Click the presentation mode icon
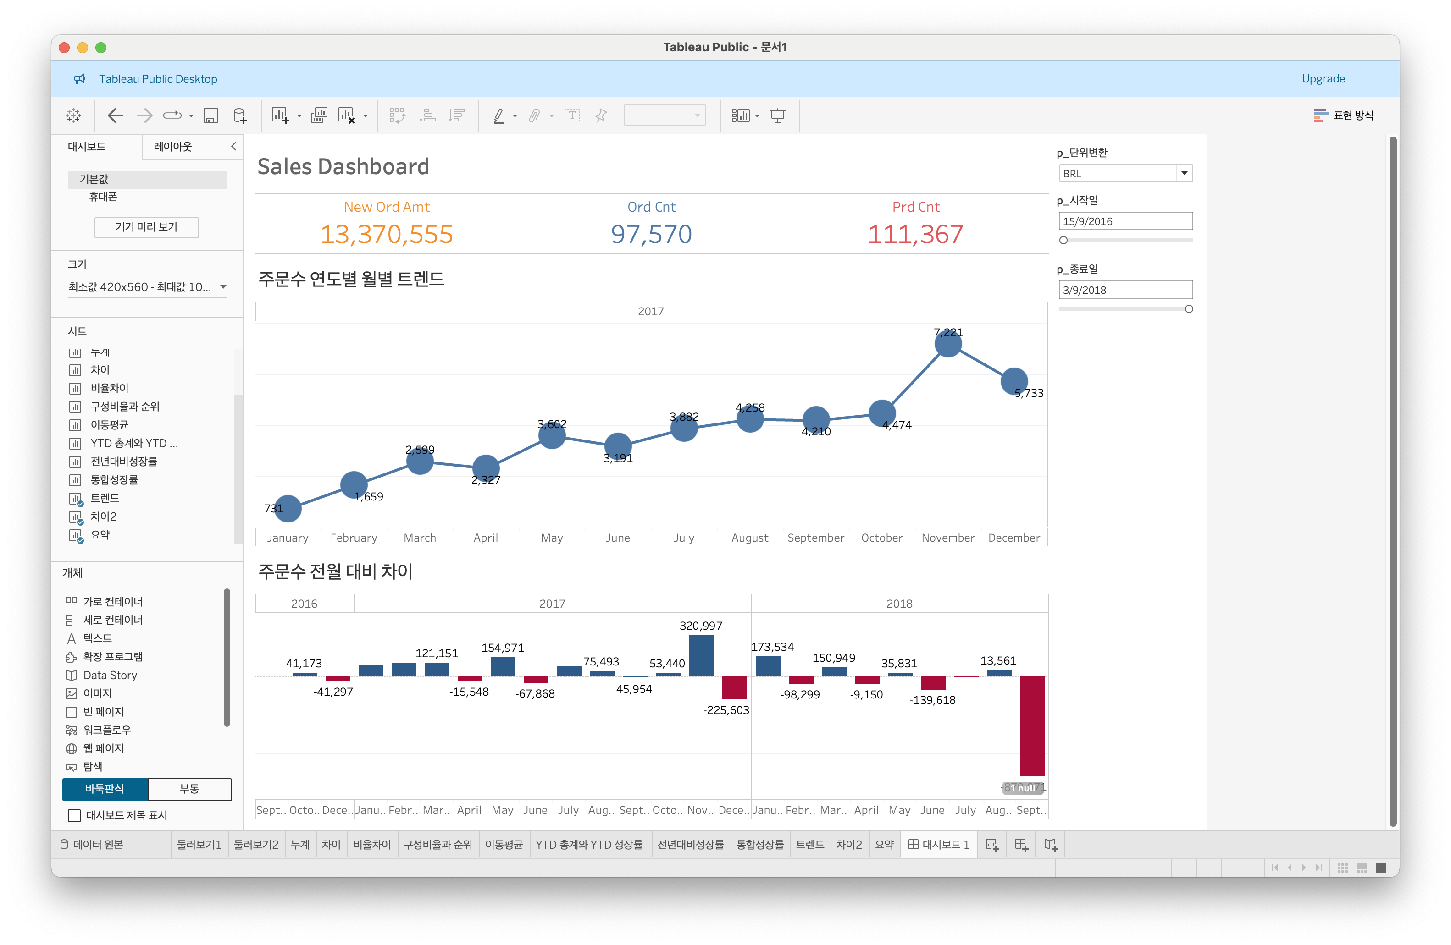 point(777,115)
